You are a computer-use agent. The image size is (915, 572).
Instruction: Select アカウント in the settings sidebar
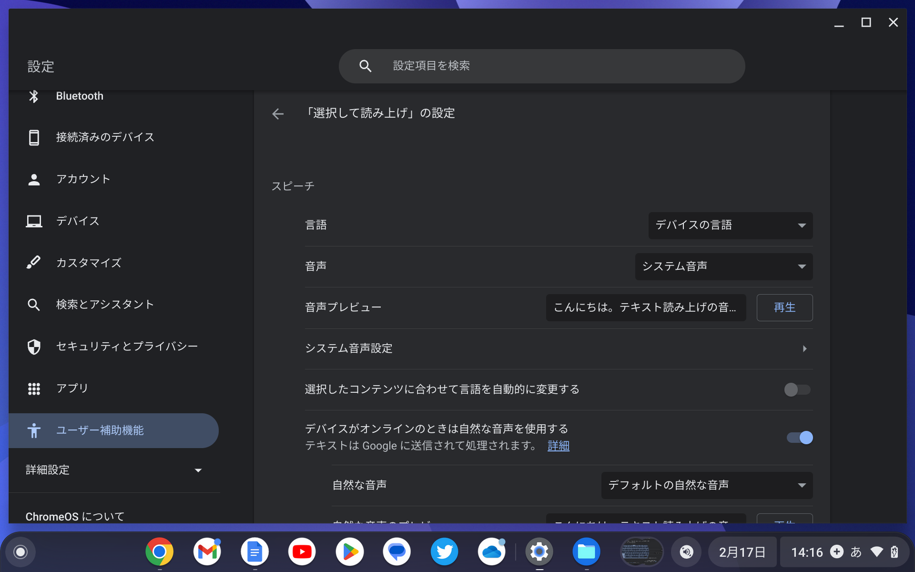(x=83, y=179)
